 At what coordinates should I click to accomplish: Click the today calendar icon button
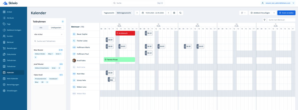point(174,13)
